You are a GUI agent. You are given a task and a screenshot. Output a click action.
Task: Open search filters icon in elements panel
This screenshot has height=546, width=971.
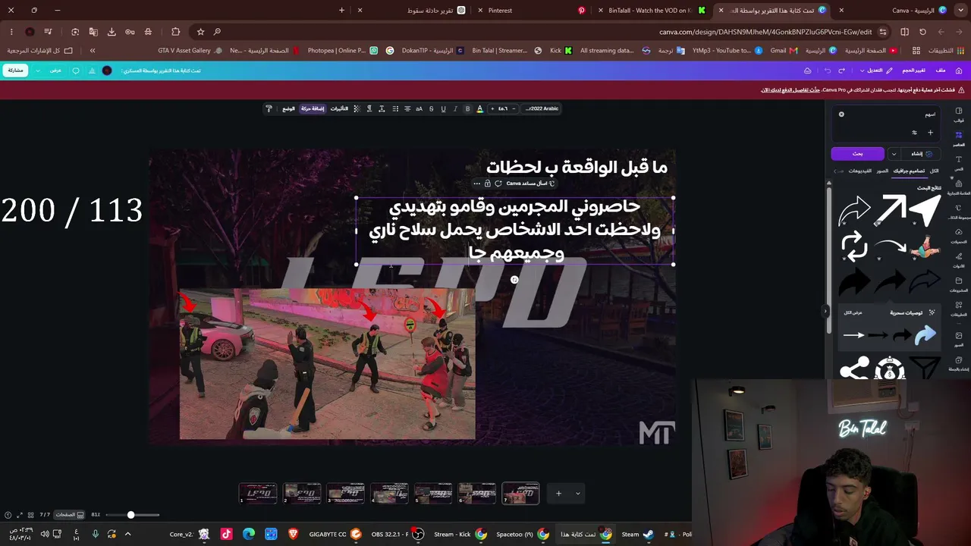click(x=914, y=133)
